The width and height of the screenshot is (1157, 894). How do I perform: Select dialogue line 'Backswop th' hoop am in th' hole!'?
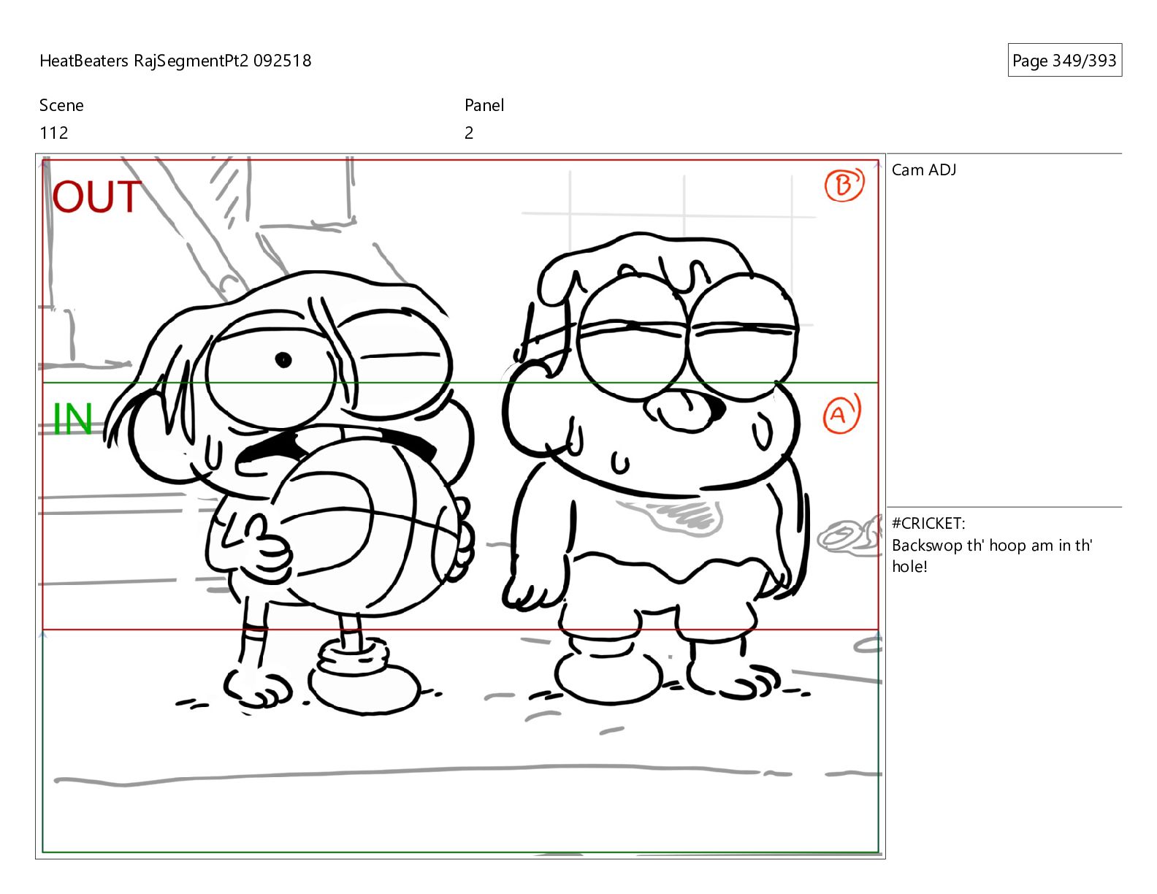click(992, 556)
